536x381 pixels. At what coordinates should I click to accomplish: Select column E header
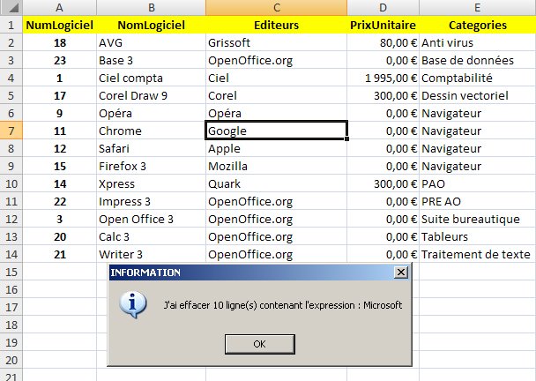click(x=478, y=8)
